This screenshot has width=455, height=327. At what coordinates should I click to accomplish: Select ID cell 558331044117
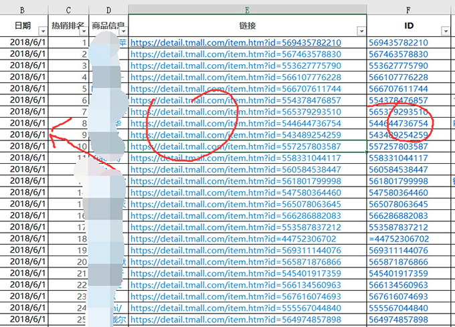click(409, 158)
